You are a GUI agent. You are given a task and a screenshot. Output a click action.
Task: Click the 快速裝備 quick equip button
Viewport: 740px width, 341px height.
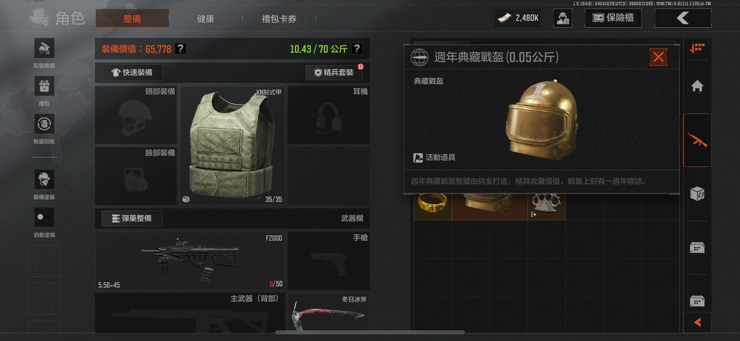132,73
